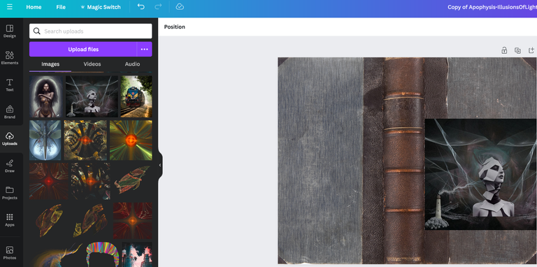The image size is (537, 267).
Task: Click the undo arrow
Action: point(141,7)
